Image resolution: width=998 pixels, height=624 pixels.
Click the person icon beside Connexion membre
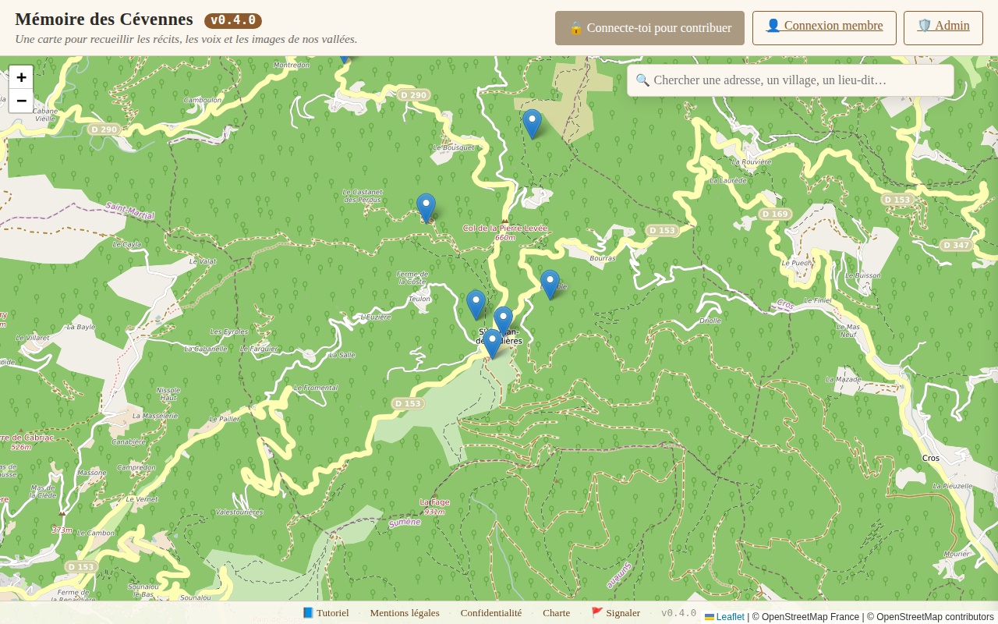(x=772, y=25)
